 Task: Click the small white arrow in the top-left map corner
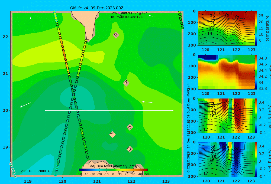pos(31,17)
